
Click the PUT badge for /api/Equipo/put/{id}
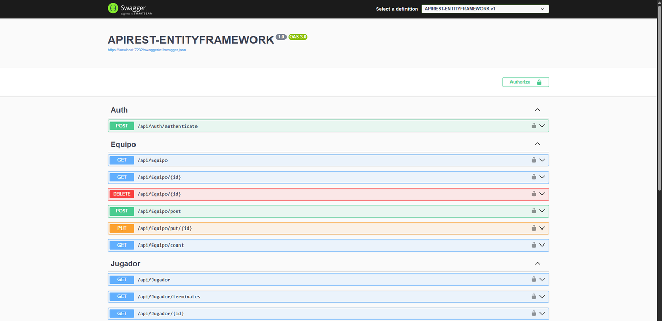click(122, 228)
